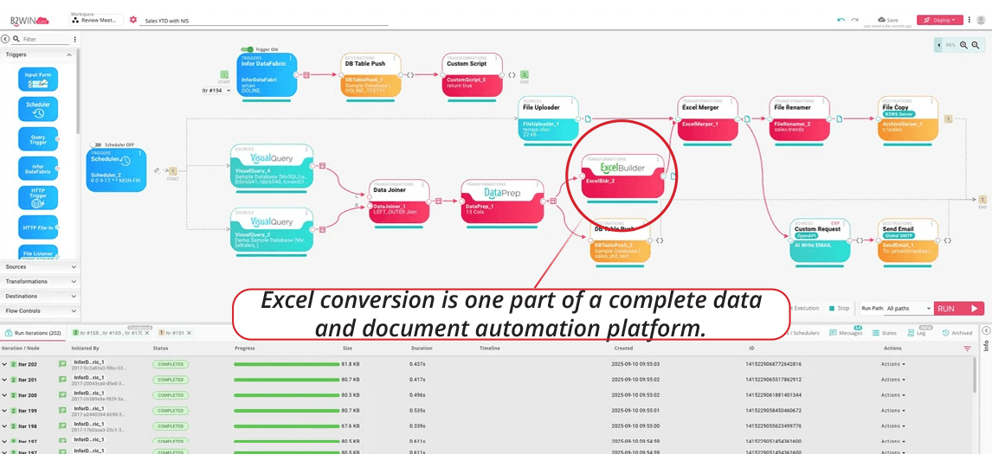Expand the Sources palette section

click(x=41, y=267)
